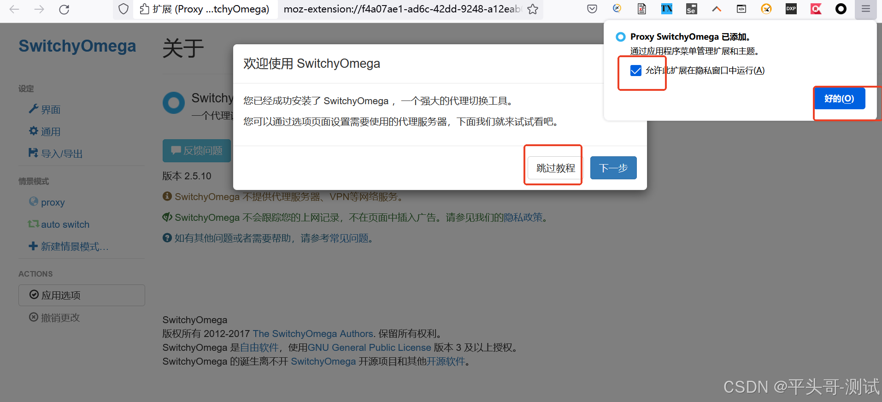Viewport: 882px width, 402px height.
Task: Open the 自由软件 link
Action: 259,348
